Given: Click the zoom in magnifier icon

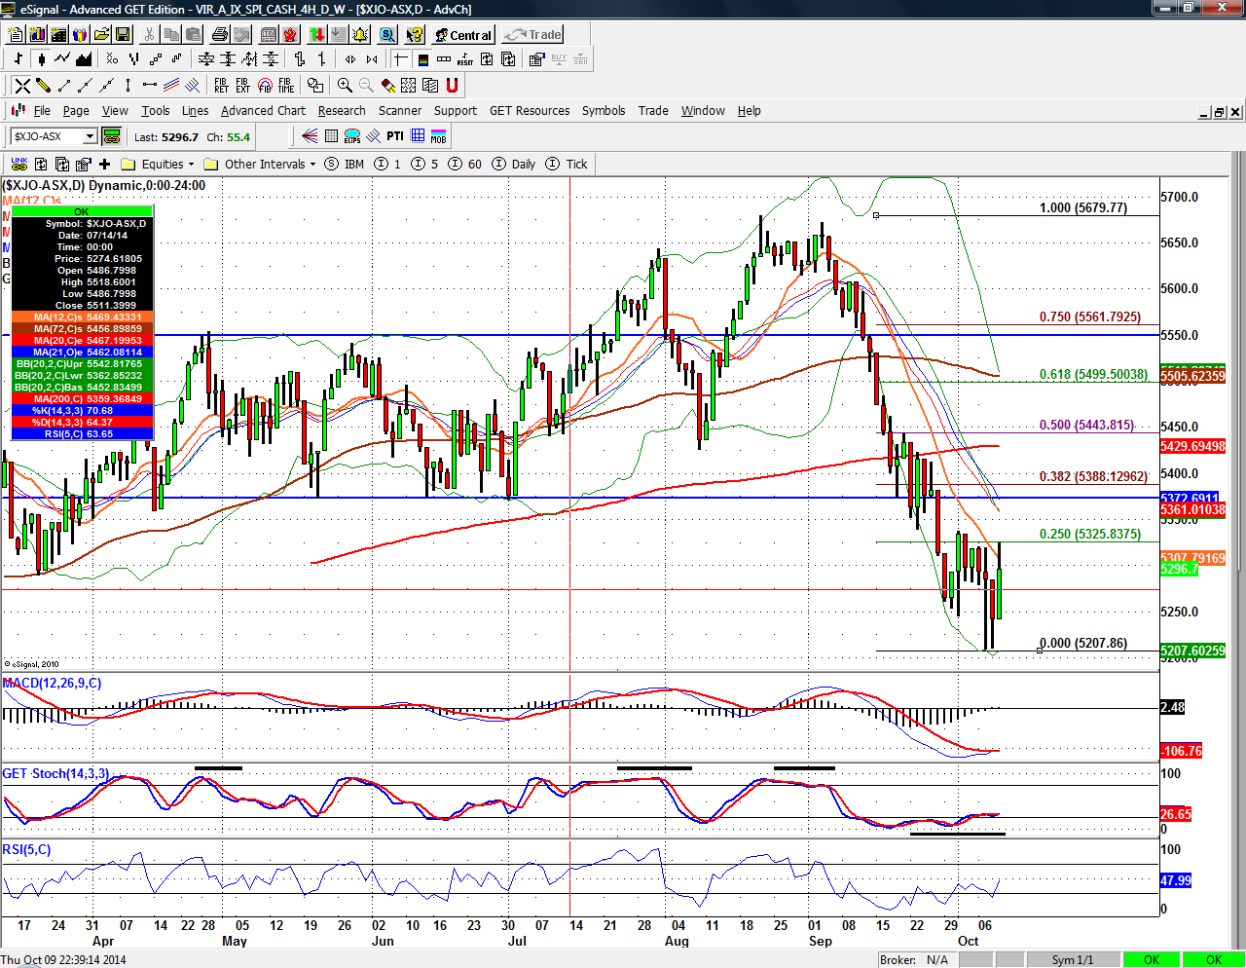Looking at the screenshot, I should point(345,86).
